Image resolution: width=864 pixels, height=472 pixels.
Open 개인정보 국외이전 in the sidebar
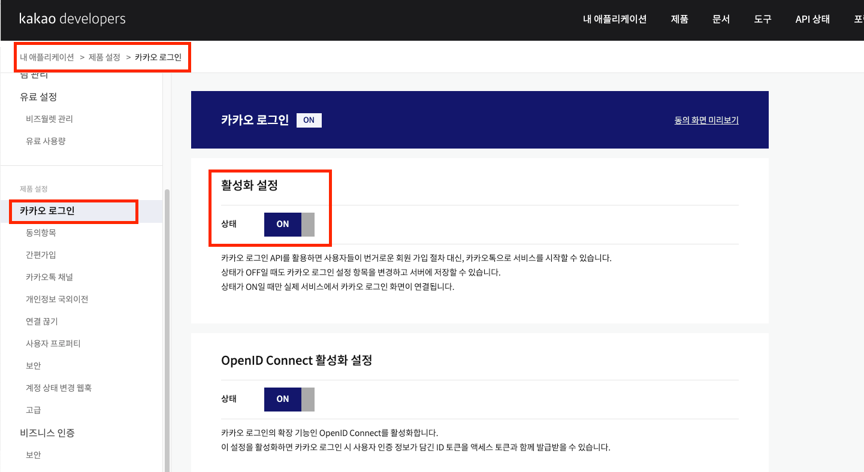pos(57,299)
